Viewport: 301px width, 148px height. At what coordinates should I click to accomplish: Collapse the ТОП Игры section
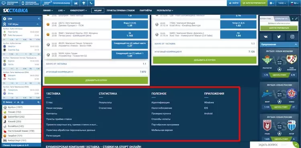coord(37,24)
